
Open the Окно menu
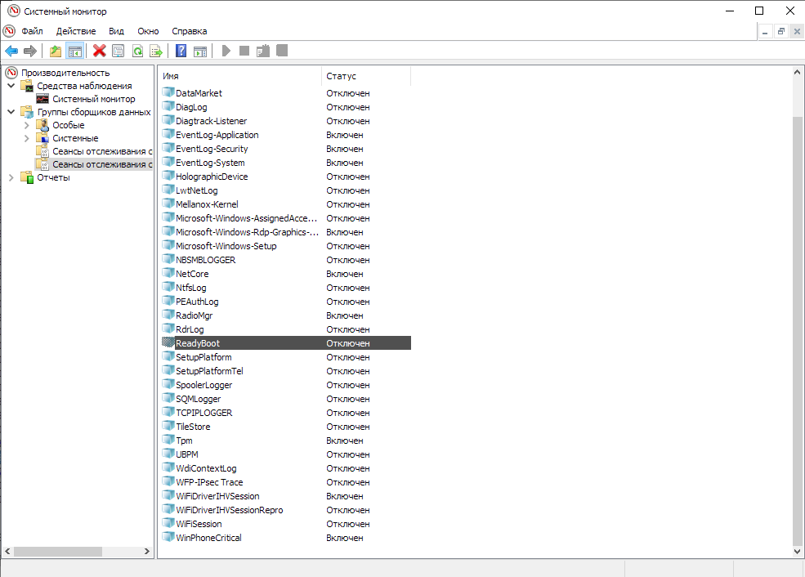[x=149, y=31]
